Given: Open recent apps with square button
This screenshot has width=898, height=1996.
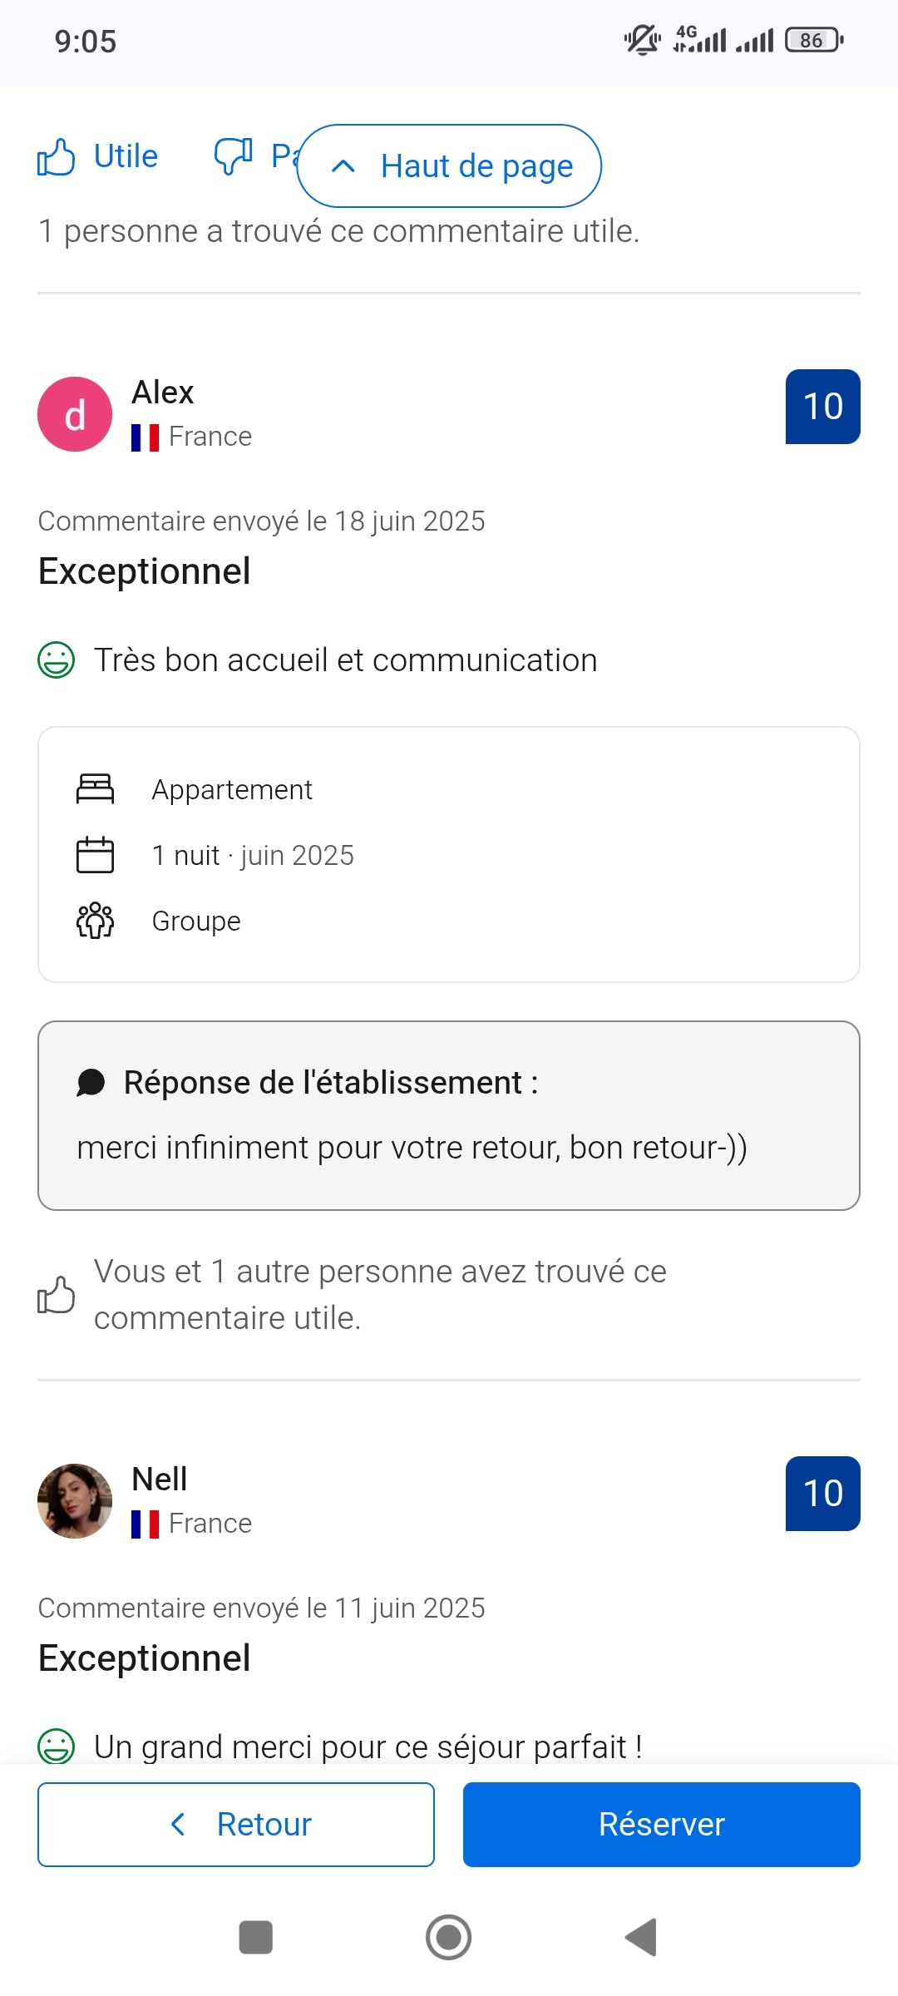Looking at the screenshot, I should 256,1937.
